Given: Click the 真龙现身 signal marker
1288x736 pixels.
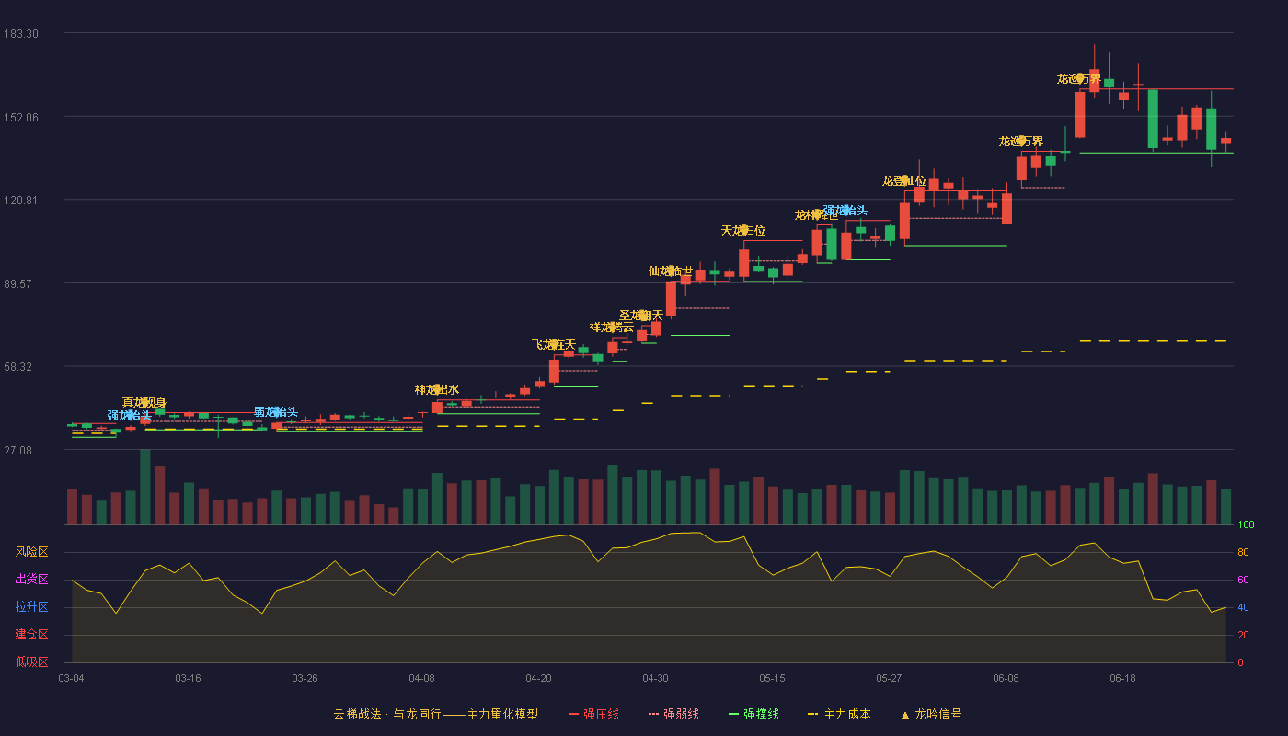Looking at the screenshot, I should [x=144, y=402].
